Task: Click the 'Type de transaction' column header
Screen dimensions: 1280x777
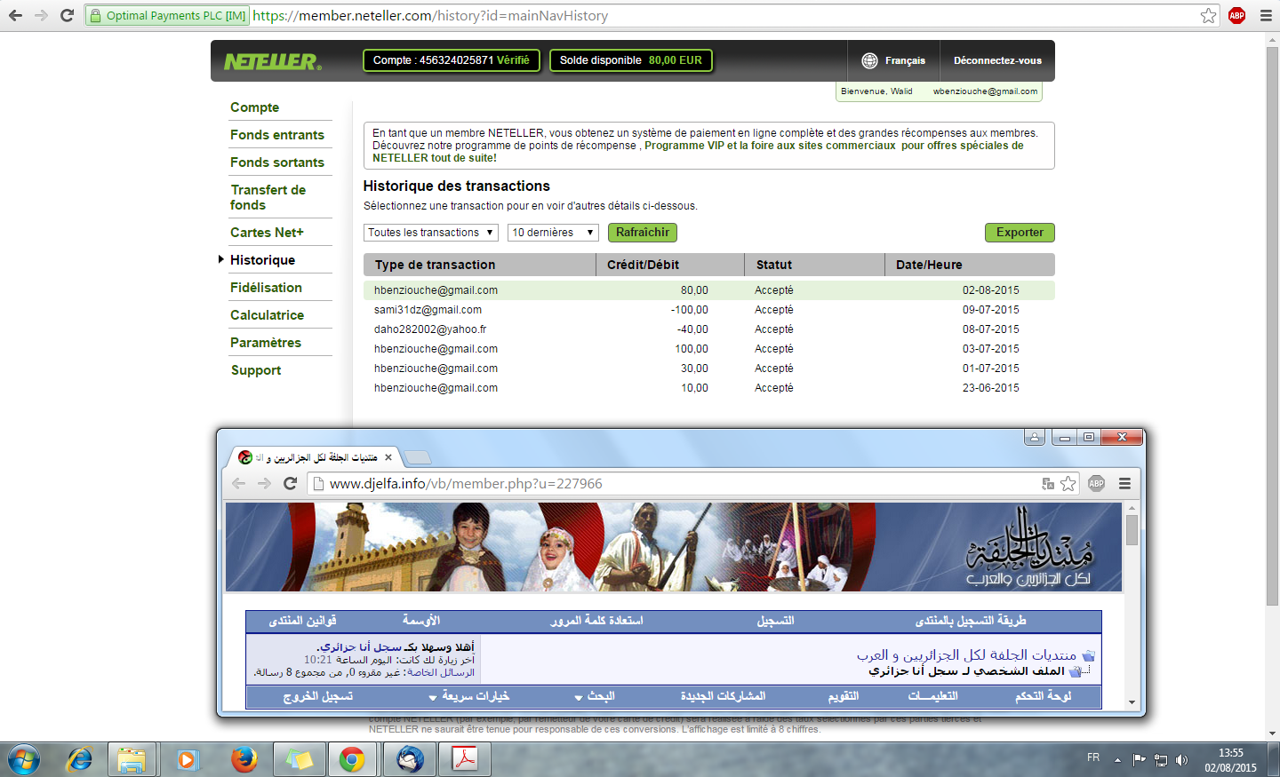Action: point(480,265)
